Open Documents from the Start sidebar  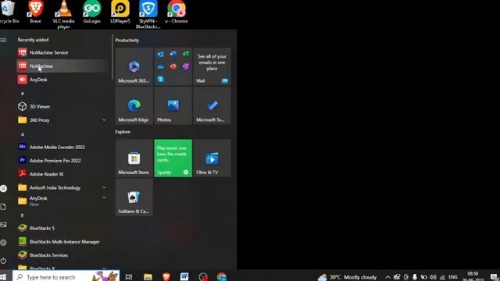coord(3,207)
